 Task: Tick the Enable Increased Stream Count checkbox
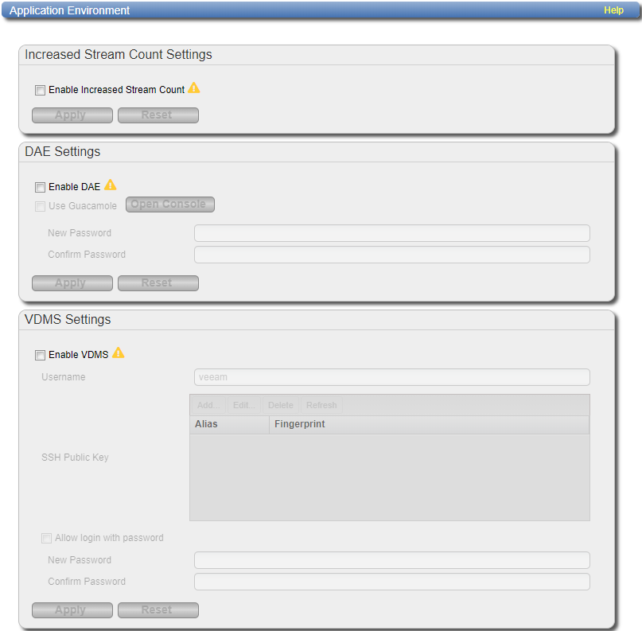tap(40, 90)
